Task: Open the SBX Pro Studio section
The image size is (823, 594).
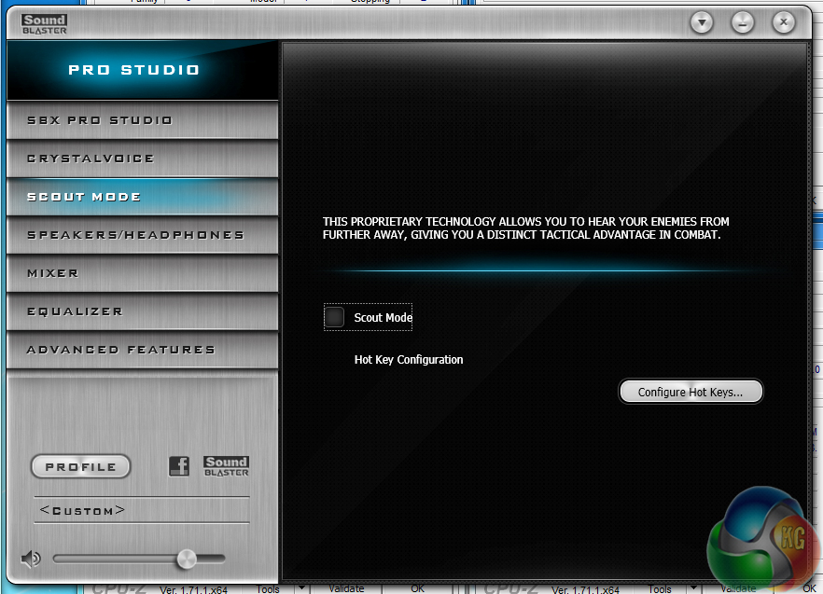Action: point(142,120)
